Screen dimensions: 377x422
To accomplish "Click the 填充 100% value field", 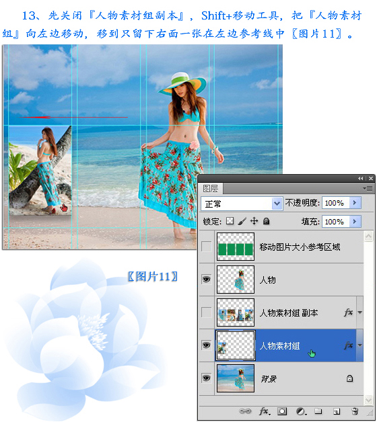I will coord(336,222).
